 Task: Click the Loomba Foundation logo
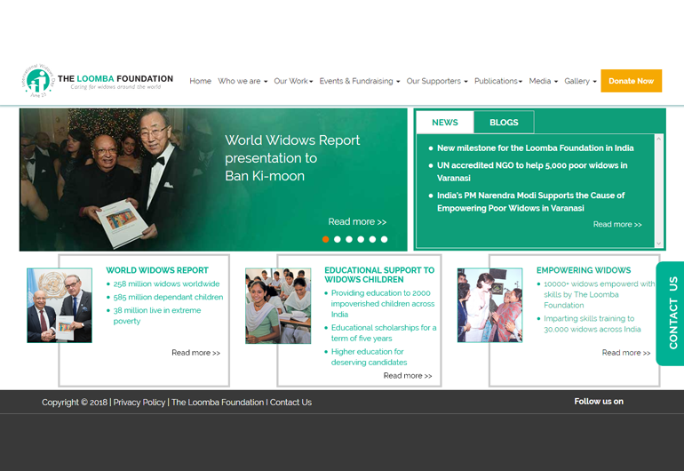click(x=98, y=81)
